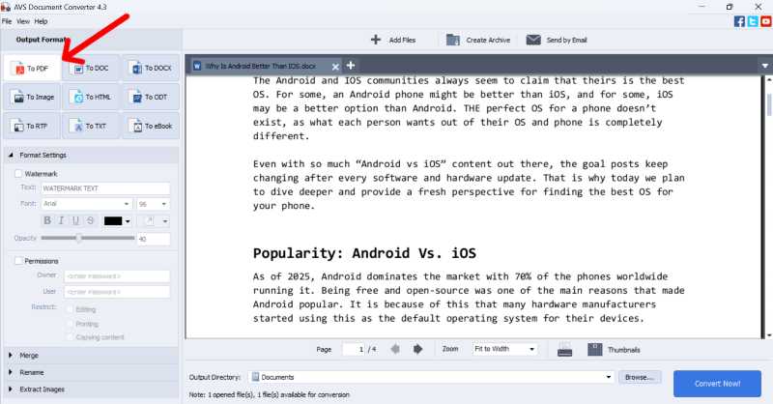
Task: Adjust the watermark Opacity slider
Action: pyautogui.click(x=77, y=237)
